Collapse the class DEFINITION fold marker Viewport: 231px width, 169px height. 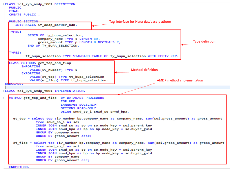3,4
